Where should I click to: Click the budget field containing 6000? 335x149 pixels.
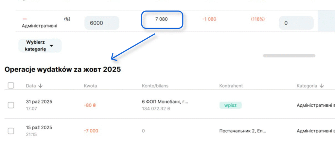(102, 23)
